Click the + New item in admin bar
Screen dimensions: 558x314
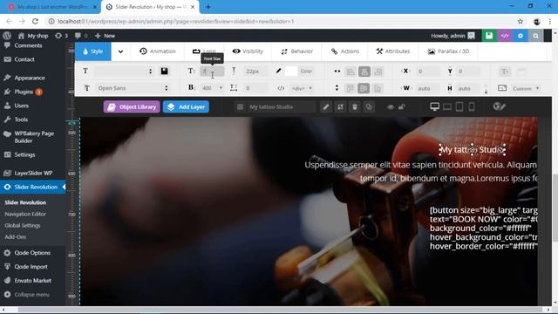tap(105, 36)
